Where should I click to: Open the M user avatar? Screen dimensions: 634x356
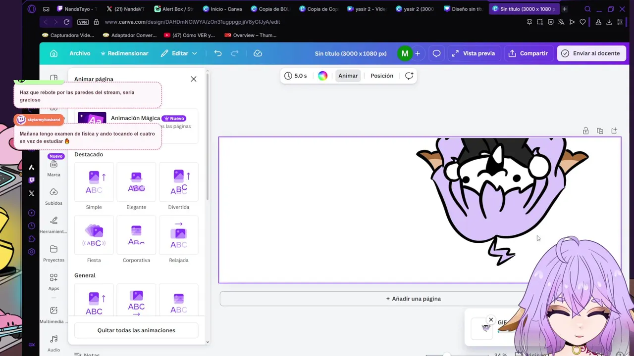pos(405,53)
